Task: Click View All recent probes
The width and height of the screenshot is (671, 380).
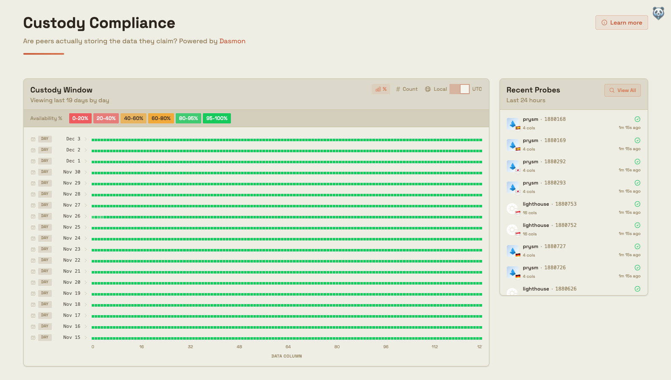Action: coord(622,90)
